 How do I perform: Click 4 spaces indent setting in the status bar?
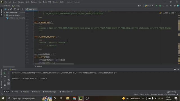click(154, 95)
